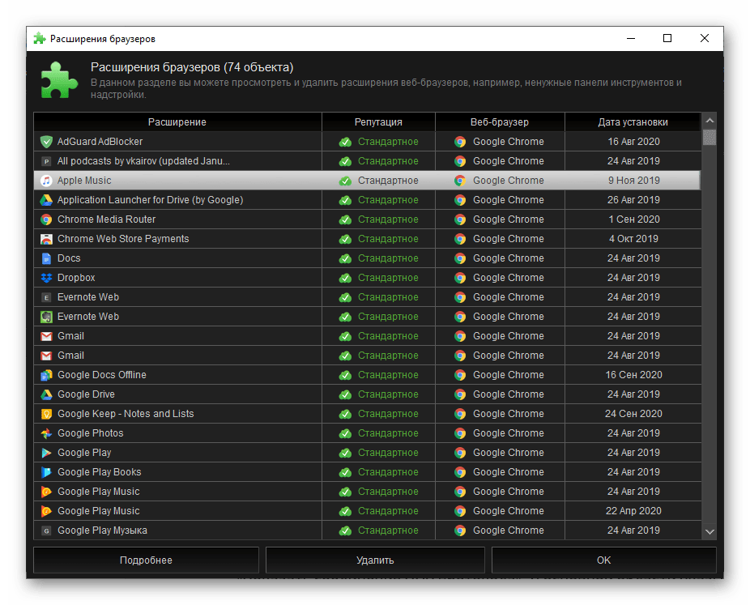Select the Google Play Музыка name
The width and height of the screenshot is (750, 605).
point(102,530)
